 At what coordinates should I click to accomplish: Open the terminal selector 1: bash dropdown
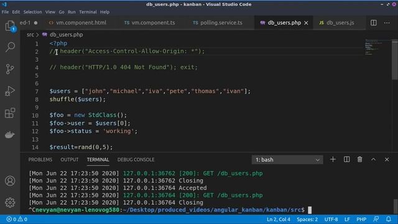[x=287, y=160]
